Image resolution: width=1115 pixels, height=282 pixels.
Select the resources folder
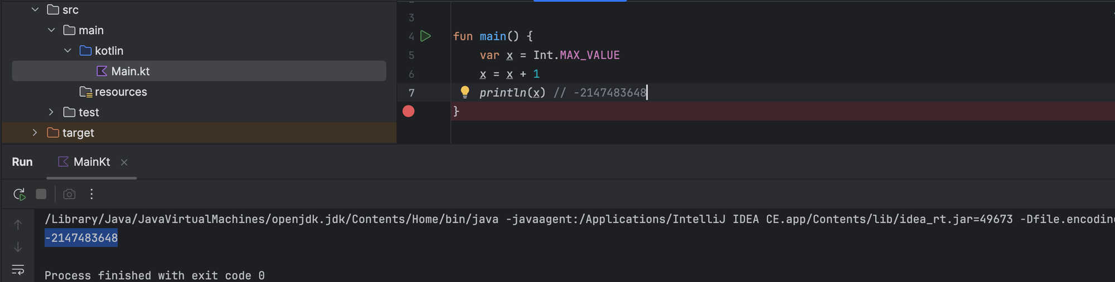tap(120, 92)
